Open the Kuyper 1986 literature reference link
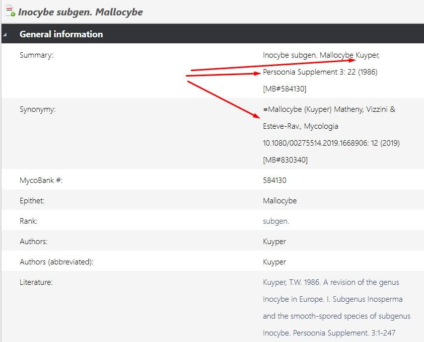 click(x=337, y=307)
